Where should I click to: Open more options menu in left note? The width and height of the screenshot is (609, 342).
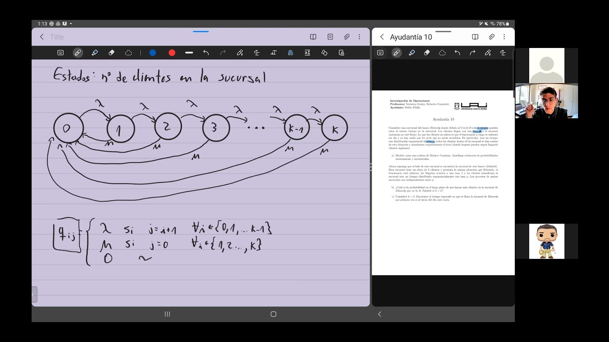[x=359, y=37]
